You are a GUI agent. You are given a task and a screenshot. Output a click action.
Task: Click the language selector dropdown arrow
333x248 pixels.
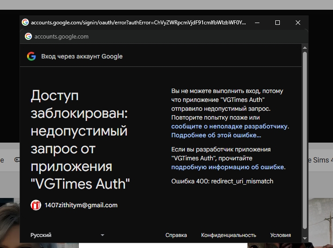point(102,235)
